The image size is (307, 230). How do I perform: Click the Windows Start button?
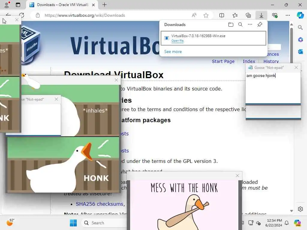73,223
